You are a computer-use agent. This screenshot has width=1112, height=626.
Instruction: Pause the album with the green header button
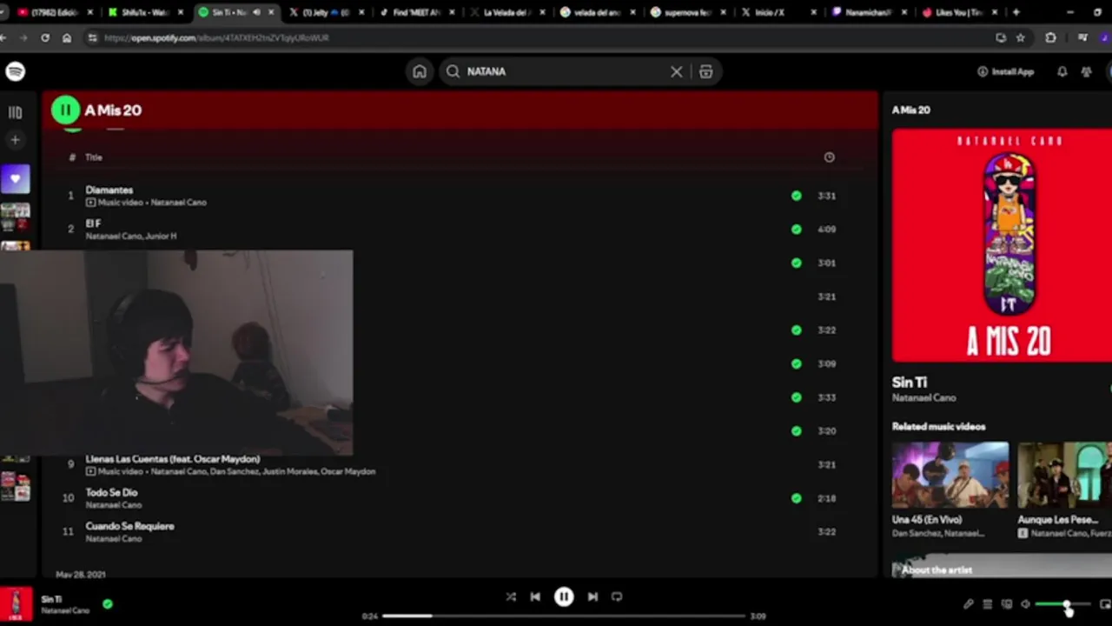(x=65, y=110)
